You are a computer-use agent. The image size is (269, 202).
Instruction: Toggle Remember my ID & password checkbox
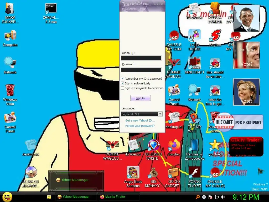tap(122, 78)
